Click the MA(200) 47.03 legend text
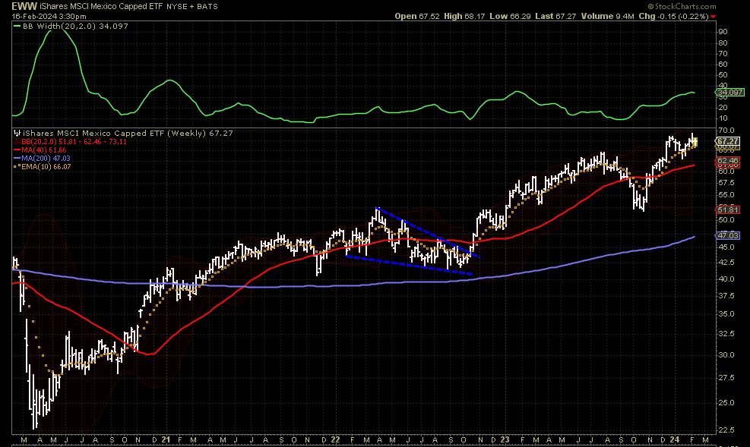Viewport: 750px width, 447px height. pos(46,158)
